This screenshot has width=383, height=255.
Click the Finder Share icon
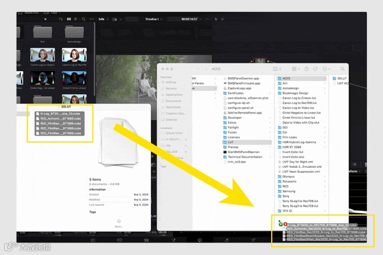pyautogui.click(x=306, y=69)
